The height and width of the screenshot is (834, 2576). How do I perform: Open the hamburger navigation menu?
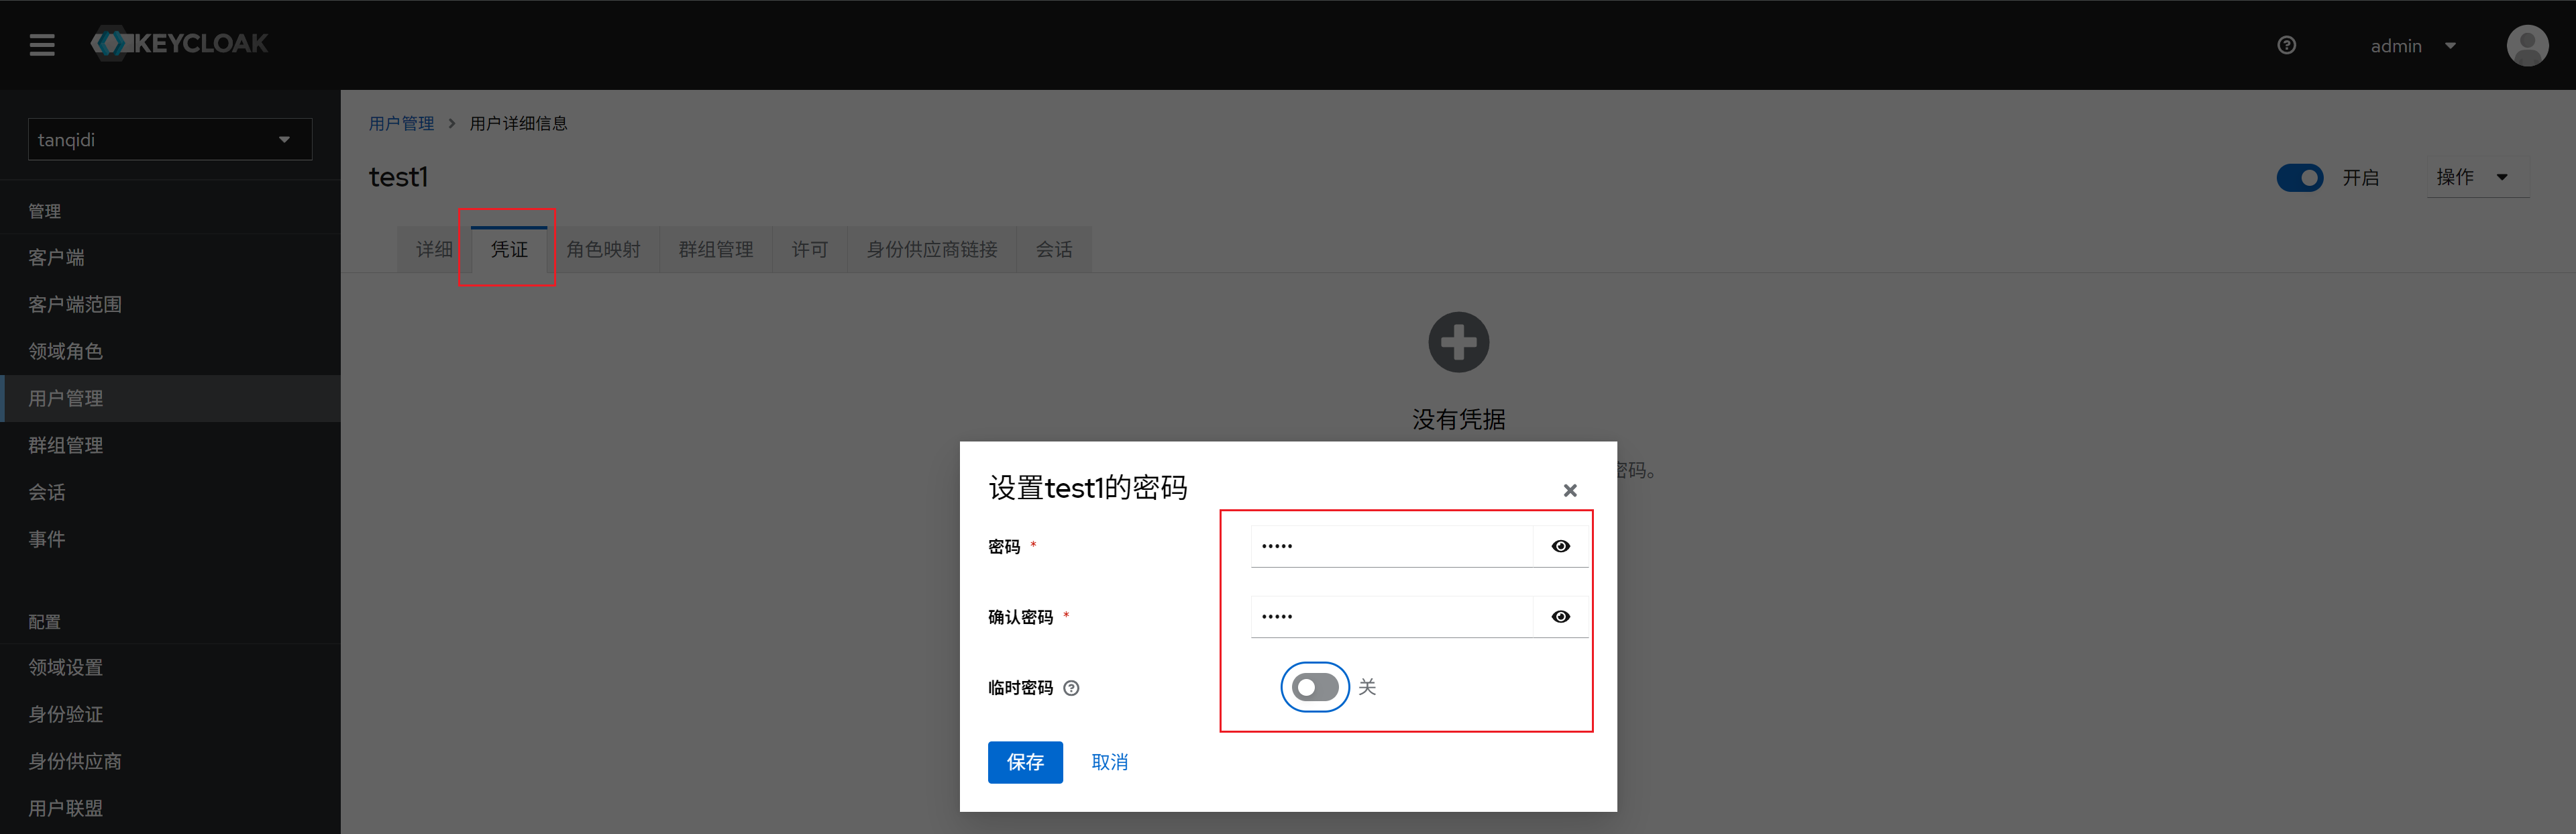[x=42, y=45]
